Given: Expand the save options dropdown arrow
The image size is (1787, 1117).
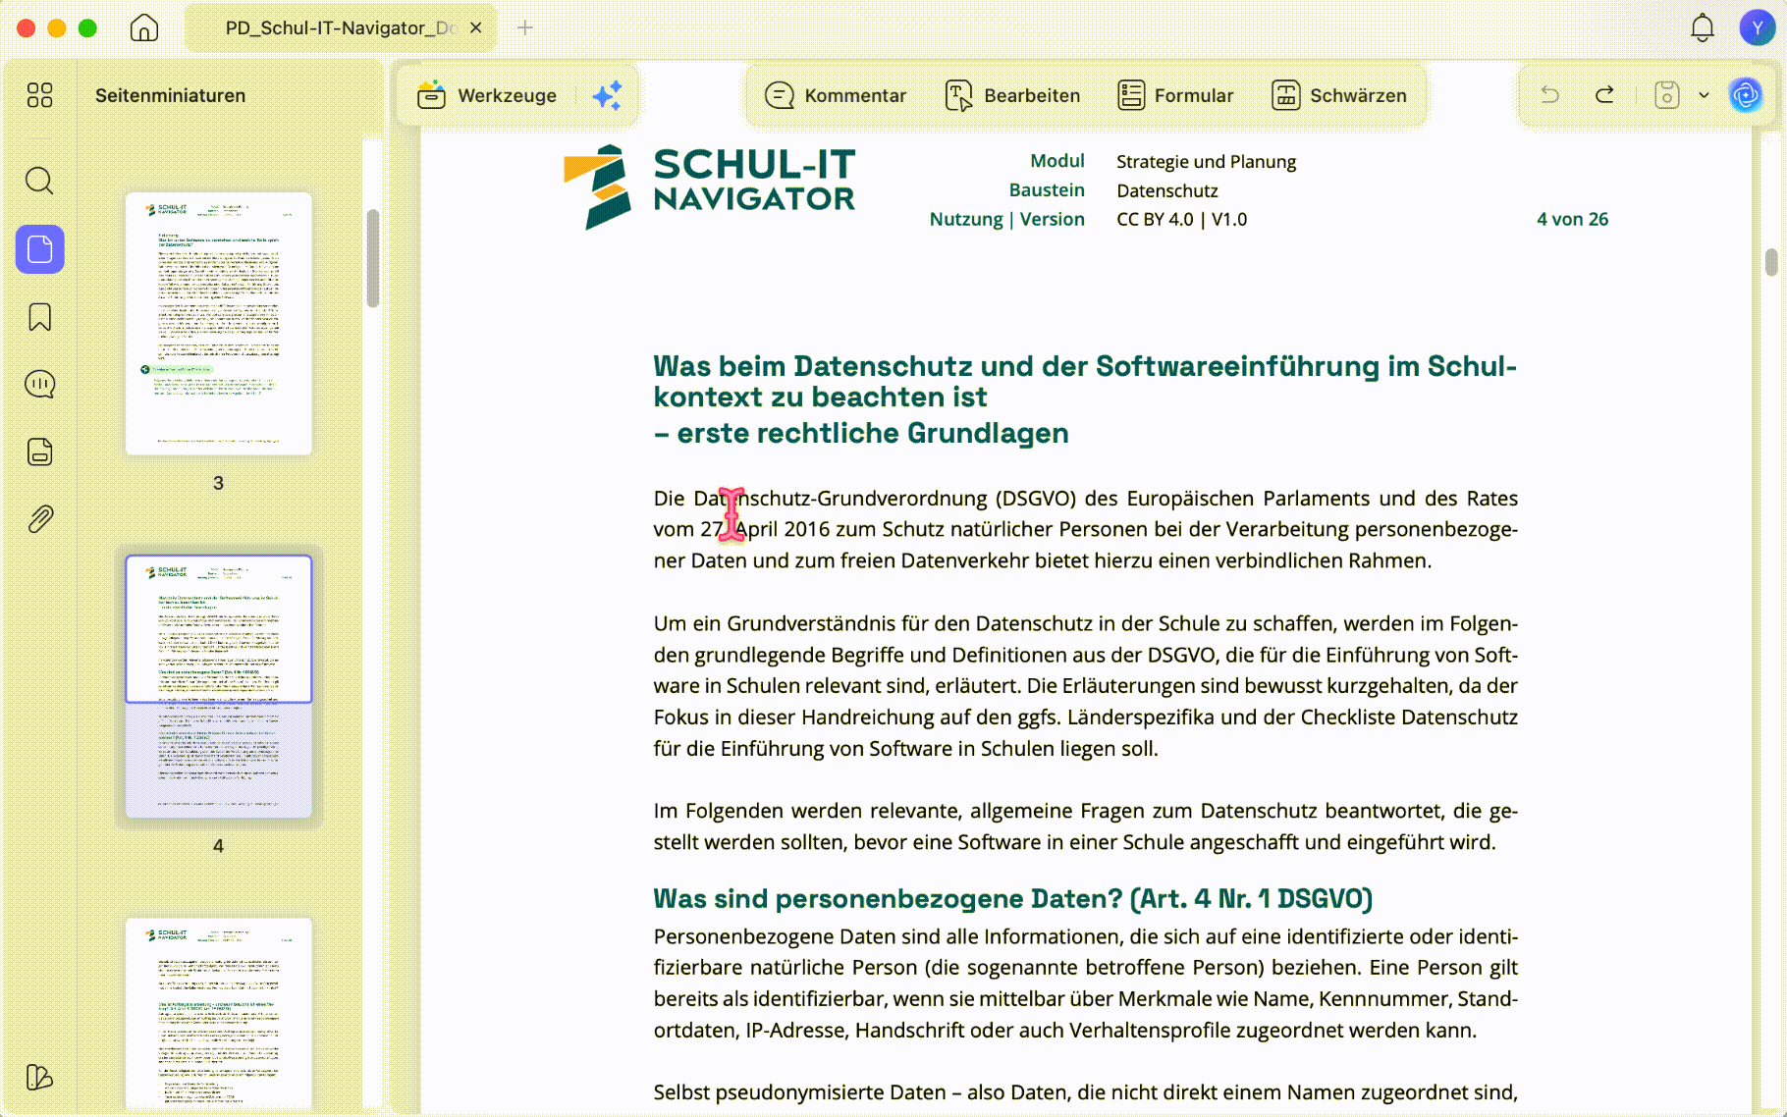Looking at the screenshot, I should [x=1705, y=95].
